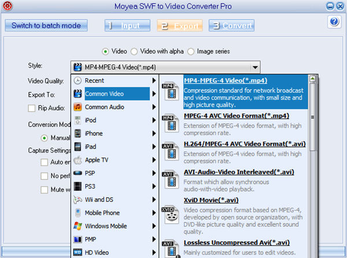Select H.264/MPEG-4 AVC Video Format(*.avi) link
This screenshot has height=258, width=347.
click(x=245, y=144)
